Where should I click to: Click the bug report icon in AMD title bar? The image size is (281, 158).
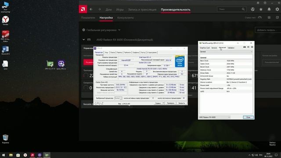(x=258, y=3)
